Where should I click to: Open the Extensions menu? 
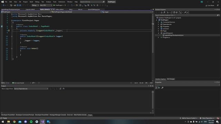(62, 2)
